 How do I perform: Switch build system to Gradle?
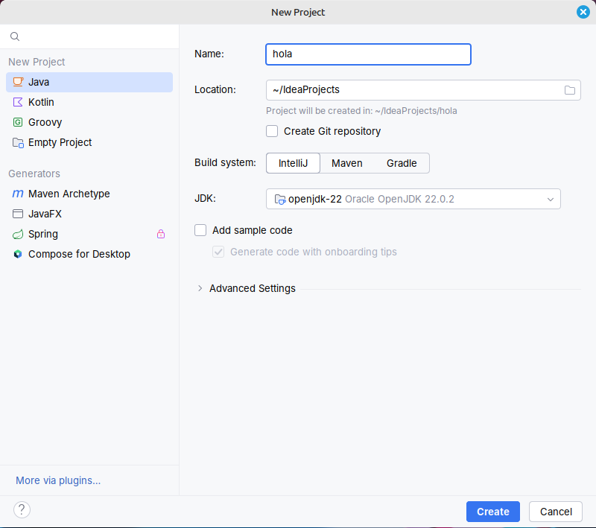(x=401, y=163)
